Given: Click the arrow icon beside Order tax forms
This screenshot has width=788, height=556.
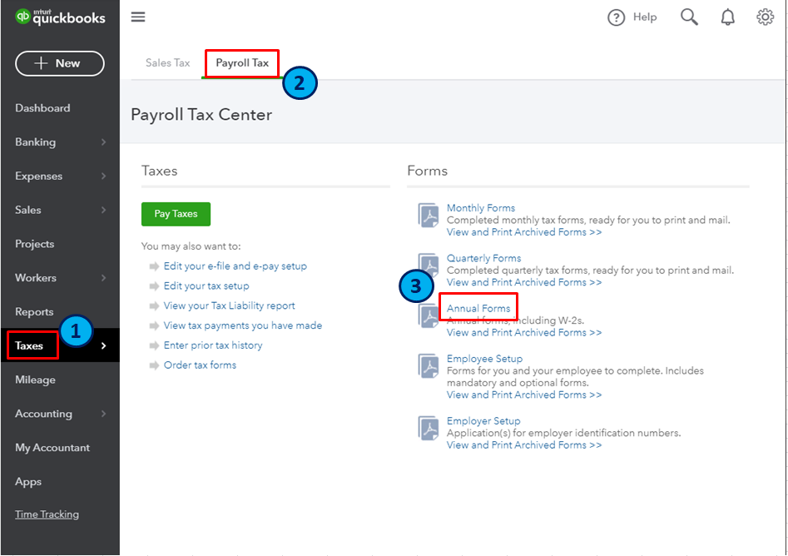Looking at the screenshot, I should (154, 365).
